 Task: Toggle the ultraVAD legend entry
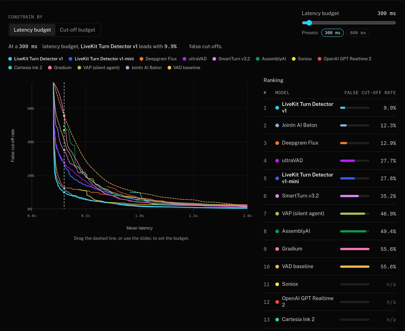[x=195, y=59]
